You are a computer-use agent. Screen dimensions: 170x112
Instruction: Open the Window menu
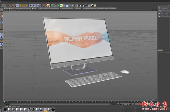coord(82,3)
